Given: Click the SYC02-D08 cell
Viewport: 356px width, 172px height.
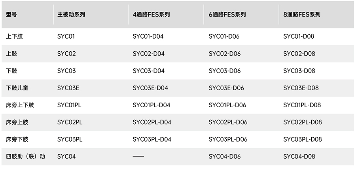Looking at the screenshot, I should pos(299,54).
